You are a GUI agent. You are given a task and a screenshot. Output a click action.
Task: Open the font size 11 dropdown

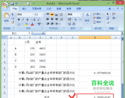tap(42, 15)
